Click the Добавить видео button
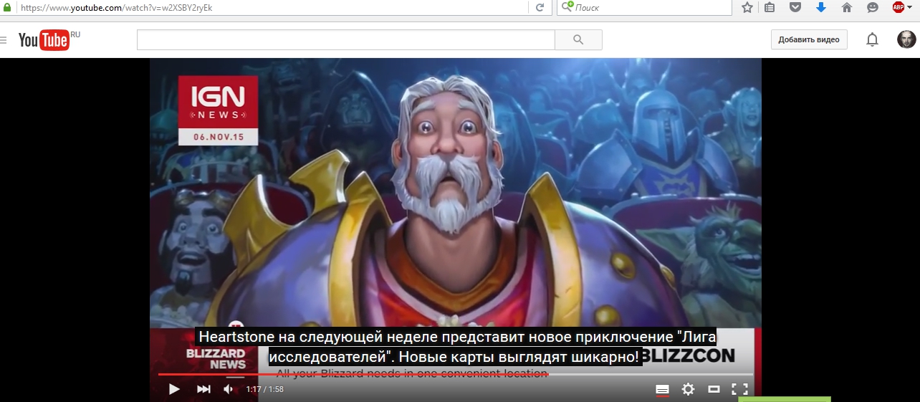Image resolution: width=920 pixels, height=402 pixels. (x=809, y=40)
